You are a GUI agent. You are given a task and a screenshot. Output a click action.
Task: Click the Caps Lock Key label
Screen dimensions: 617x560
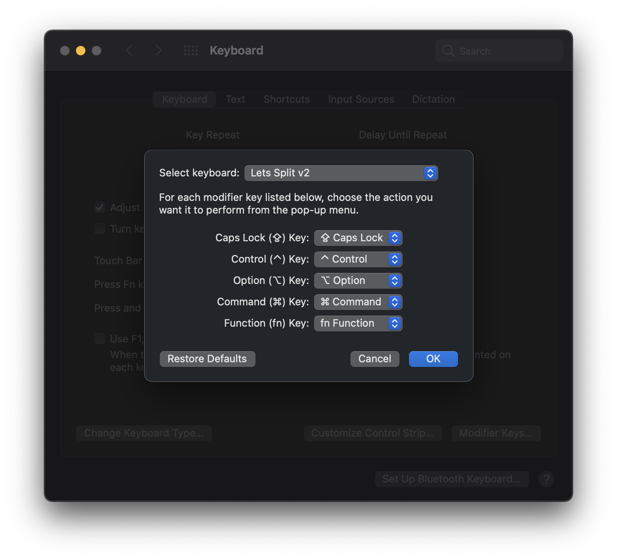pyautogui.click(x=262, y=238)
